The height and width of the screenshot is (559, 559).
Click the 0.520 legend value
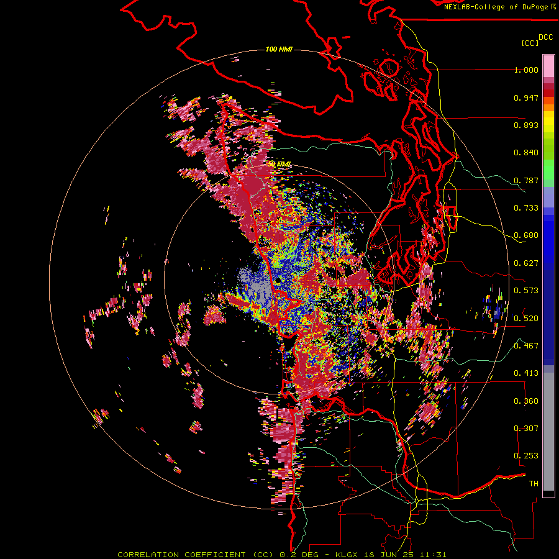[526, 319]
